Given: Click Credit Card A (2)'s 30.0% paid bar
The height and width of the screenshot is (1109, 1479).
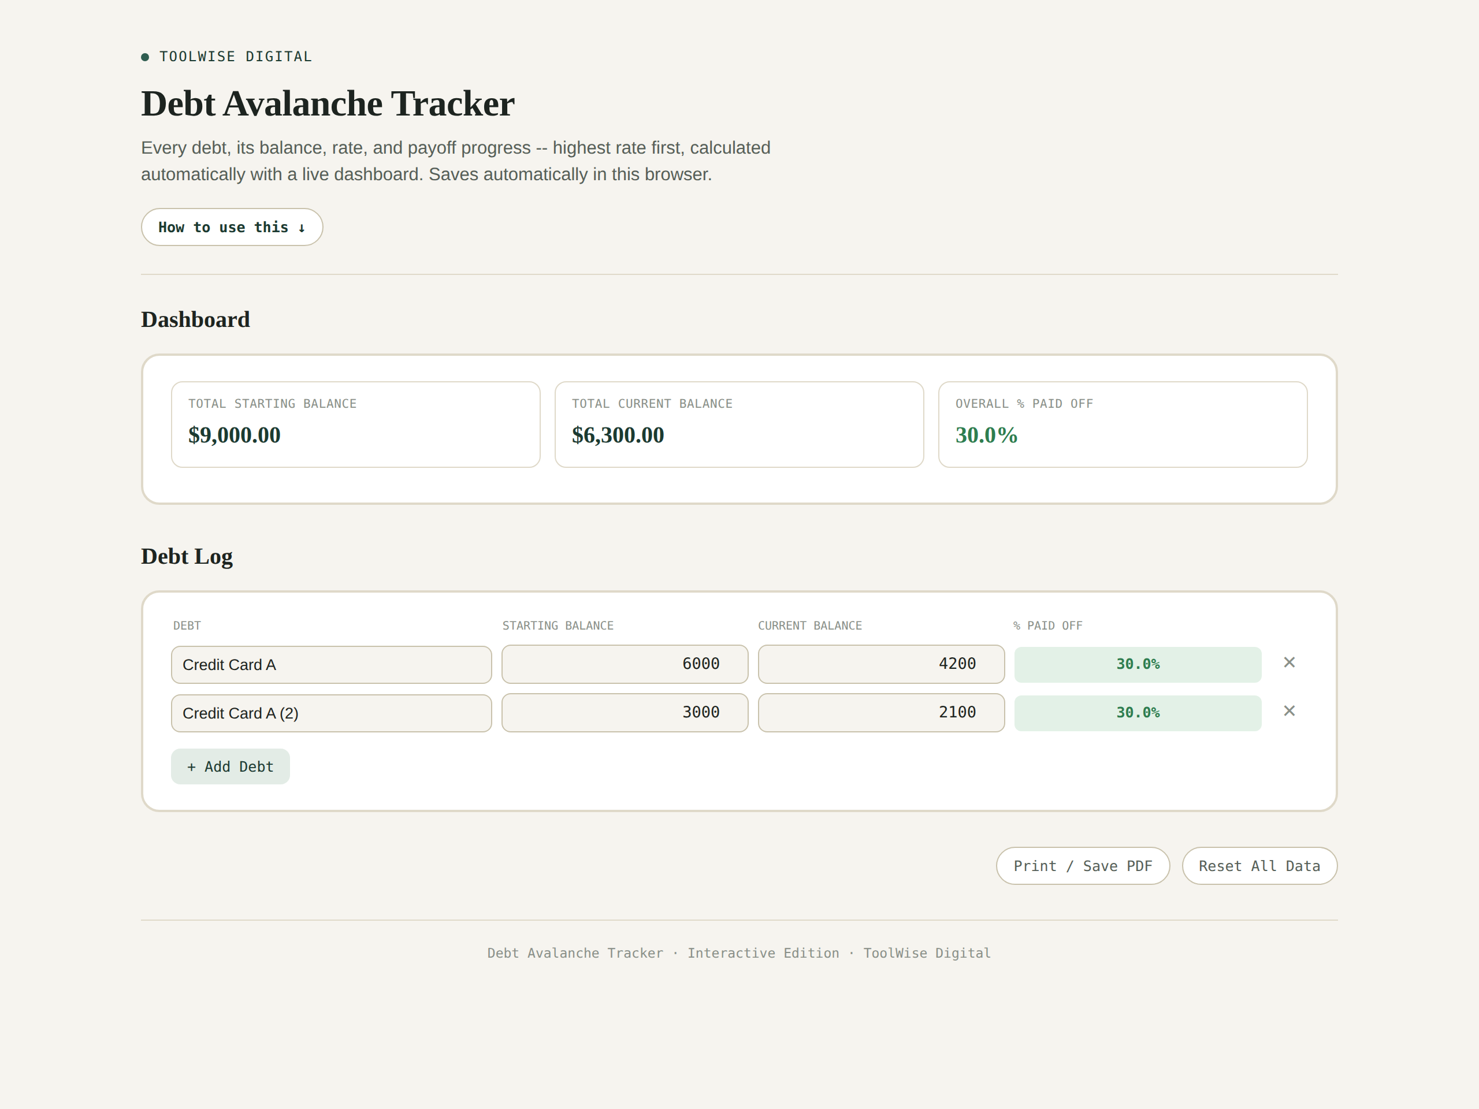Looking at the screenshot, I should pyautogui.click(x=1138, y=713).
